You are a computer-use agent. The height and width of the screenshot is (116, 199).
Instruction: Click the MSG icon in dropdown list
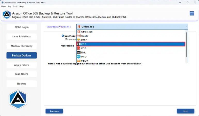(79, 56)
